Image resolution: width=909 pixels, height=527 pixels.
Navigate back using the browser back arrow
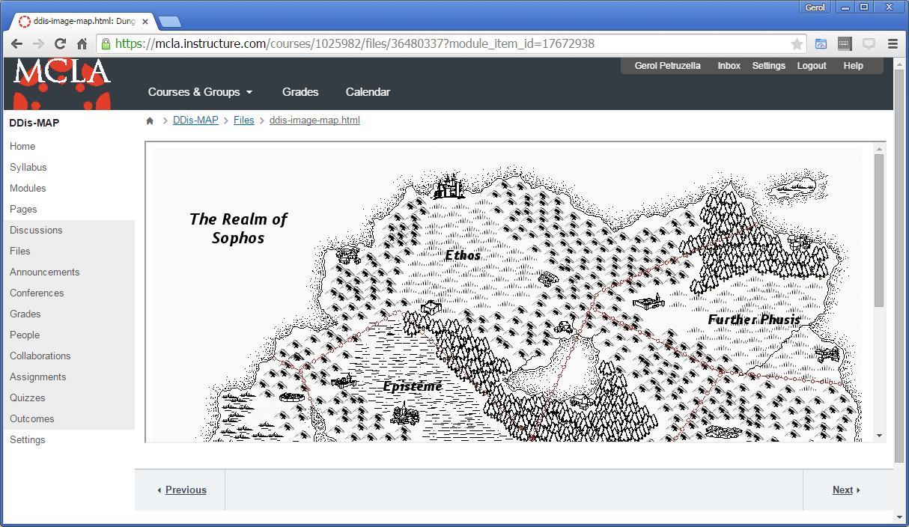(x=16, y=43)
